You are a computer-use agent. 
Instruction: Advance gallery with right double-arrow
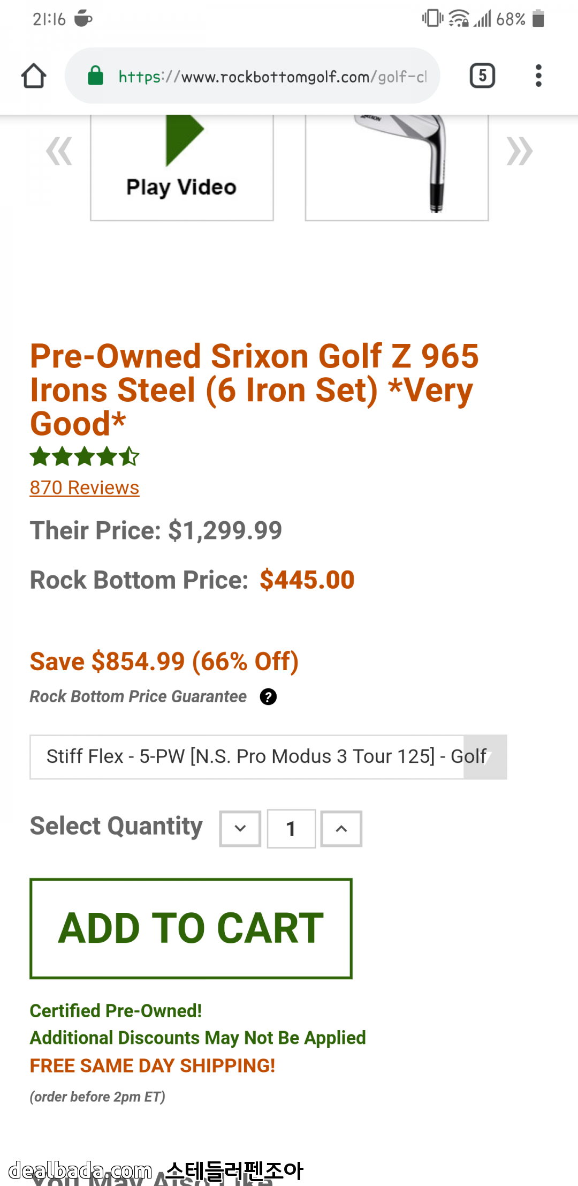tap(519, 152)
